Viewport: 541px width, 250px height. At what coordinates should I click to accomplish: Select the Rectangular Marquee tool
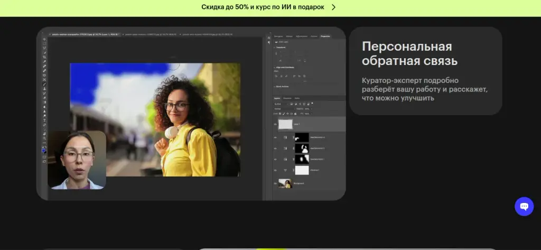tap(44, 43)
